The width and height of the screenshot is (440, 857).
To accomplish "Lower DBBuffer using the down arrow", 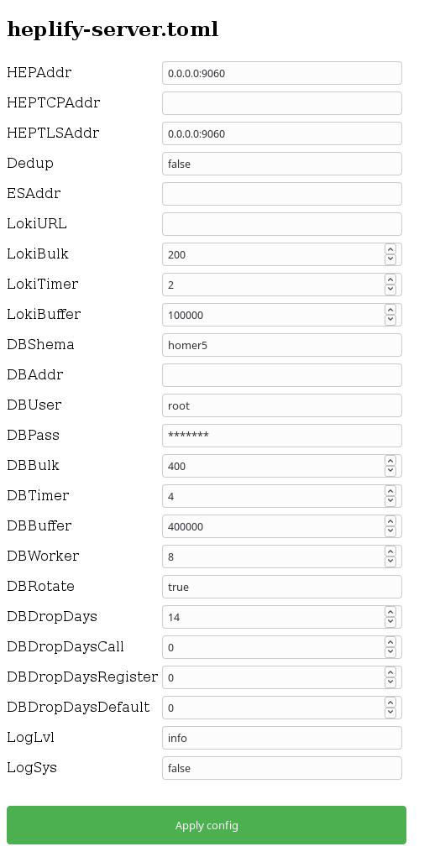I will point(390,532).
